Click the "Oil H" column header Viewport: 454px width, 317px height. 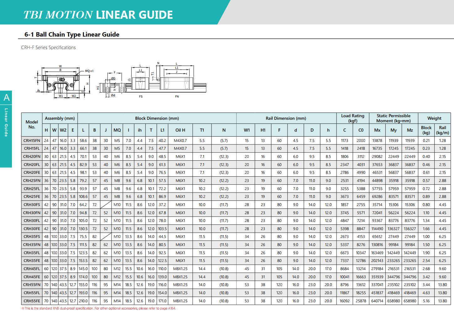coord(180,130)
